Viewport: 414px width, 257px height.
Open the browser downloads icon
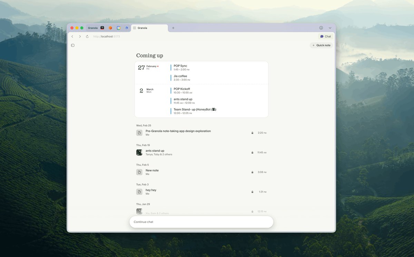321,28
